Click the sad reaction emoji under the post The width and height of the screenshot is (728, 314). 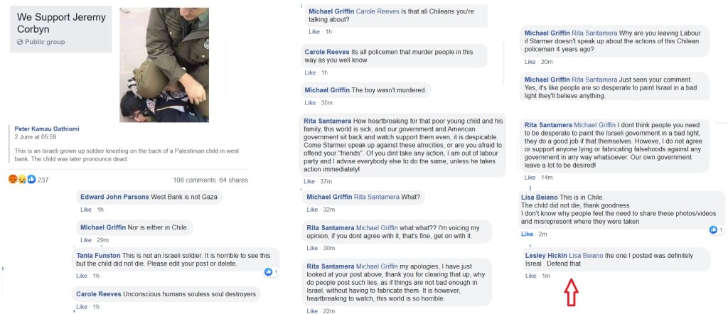22,179
